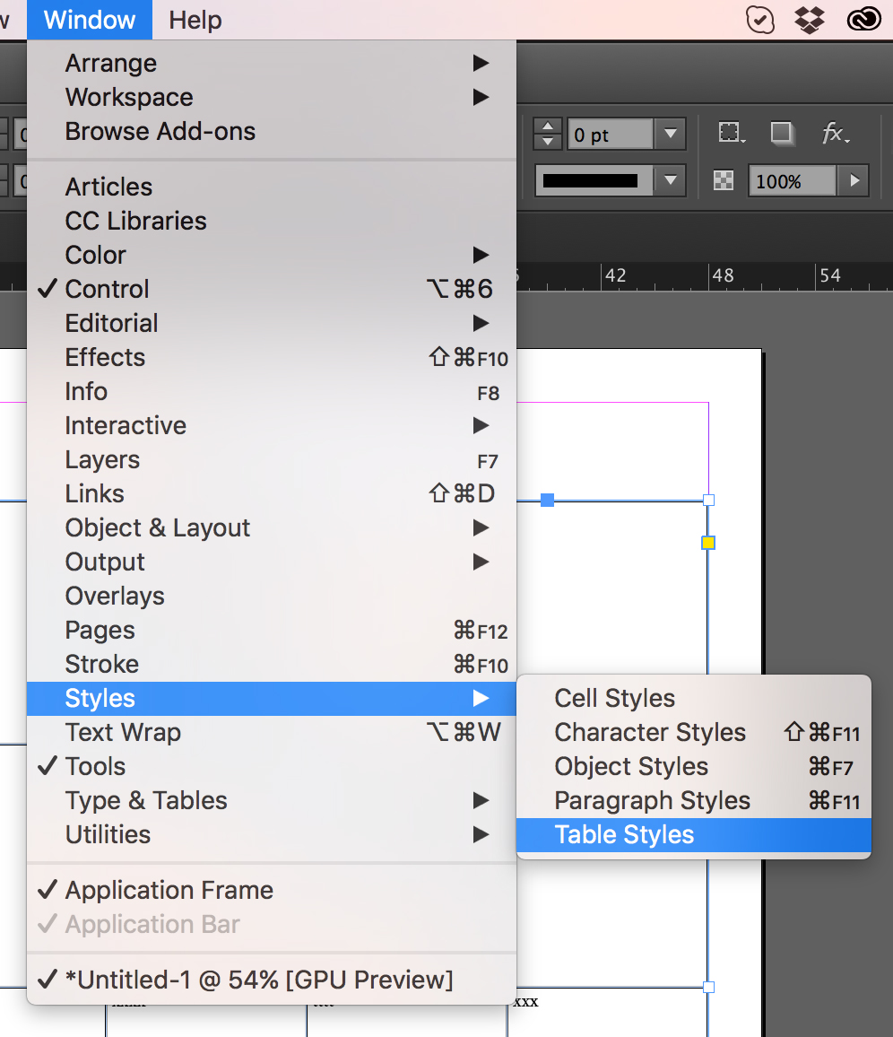The image size is (893, 1037).
Task: Click the corner options icon in Control panel
Action: coord(732,135)
